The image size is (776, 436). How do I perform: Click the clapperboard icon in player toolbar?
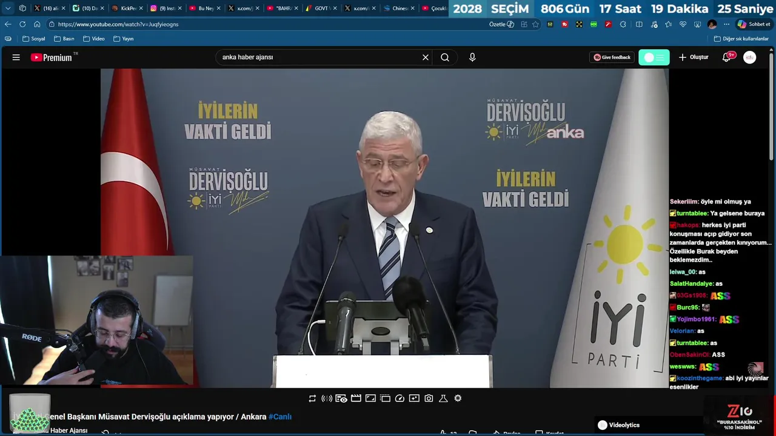pos(356,398)
